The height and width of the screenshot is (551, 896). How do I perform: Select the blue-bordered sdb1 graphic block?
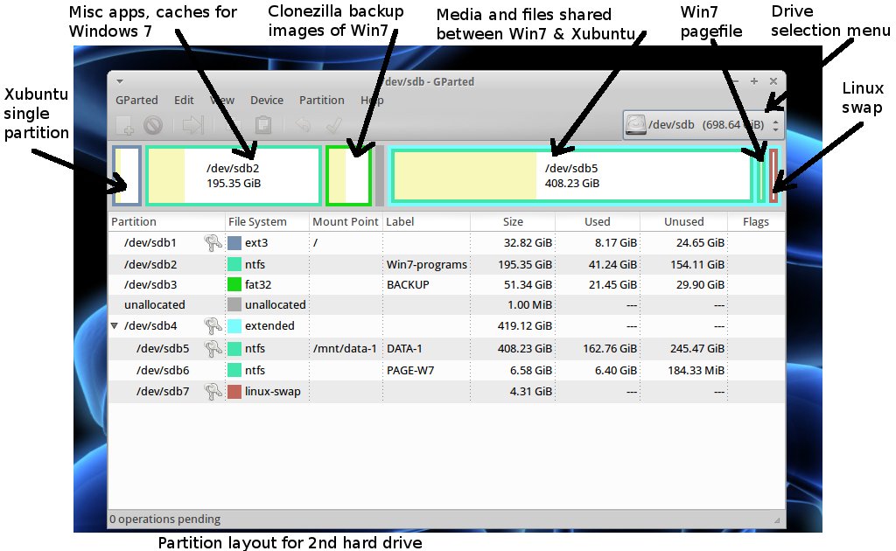(127, 176)
